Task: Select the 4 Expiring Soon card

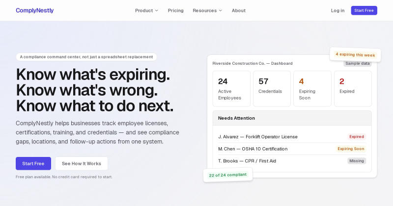Action: (312, 89)
